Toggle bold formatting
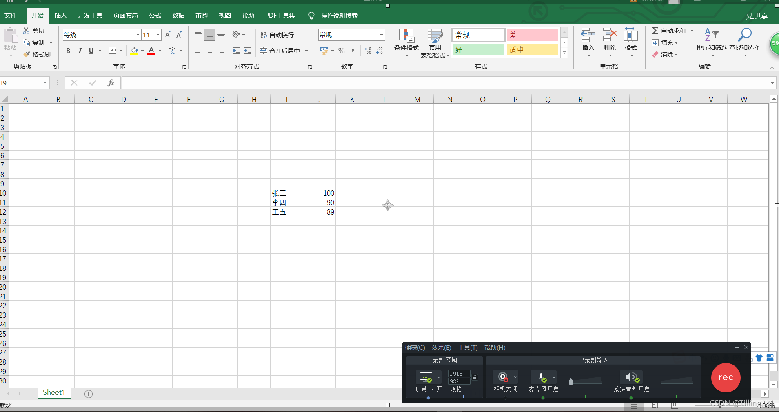Screen dimensions: 779x412 point(68,51)
